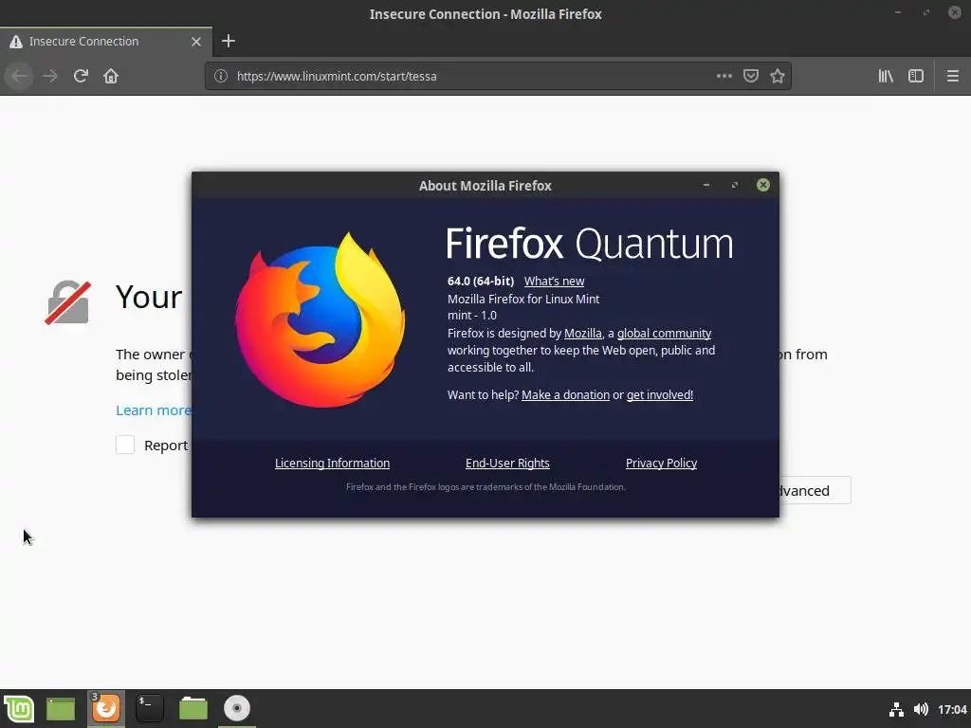The image size is (971, 728).
Task: Minimize the main Firefox window
Action: pyautogui.click(x=897, y=12)
